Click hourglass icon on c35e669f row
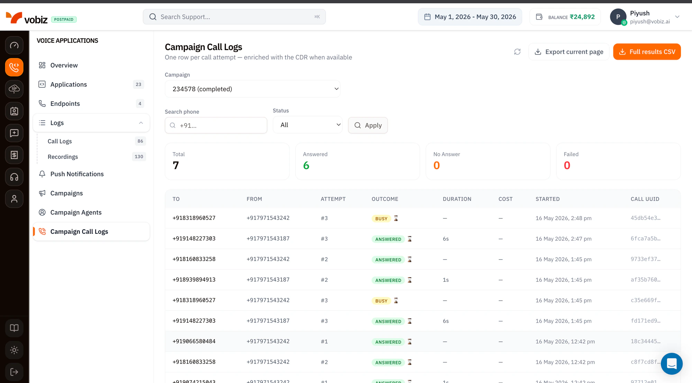The image size is (692, 383). (x=396, y=300)
